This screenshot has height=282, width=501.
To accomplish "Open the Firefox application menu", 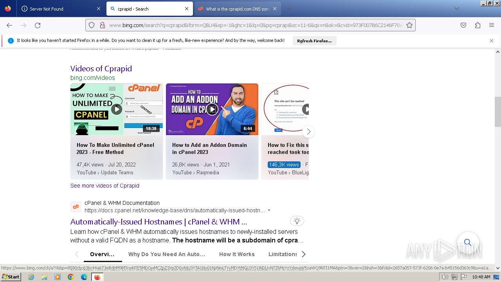I will tap(492, 25).
